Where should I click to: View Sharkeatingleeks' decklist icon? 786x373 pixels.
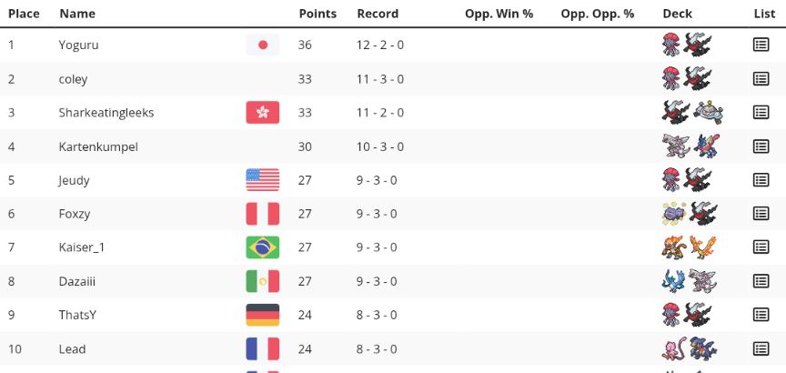[x=761, y=113]
